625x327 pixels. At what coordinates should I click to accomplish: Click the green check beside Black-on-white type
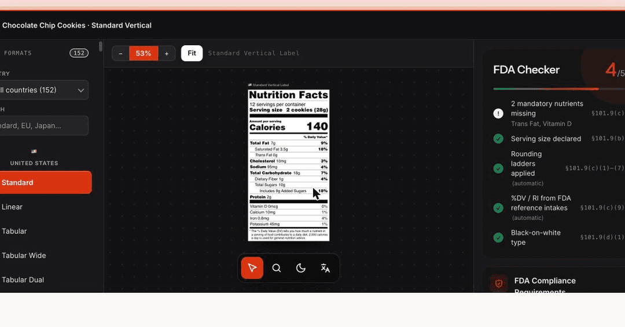coord(498,238)
